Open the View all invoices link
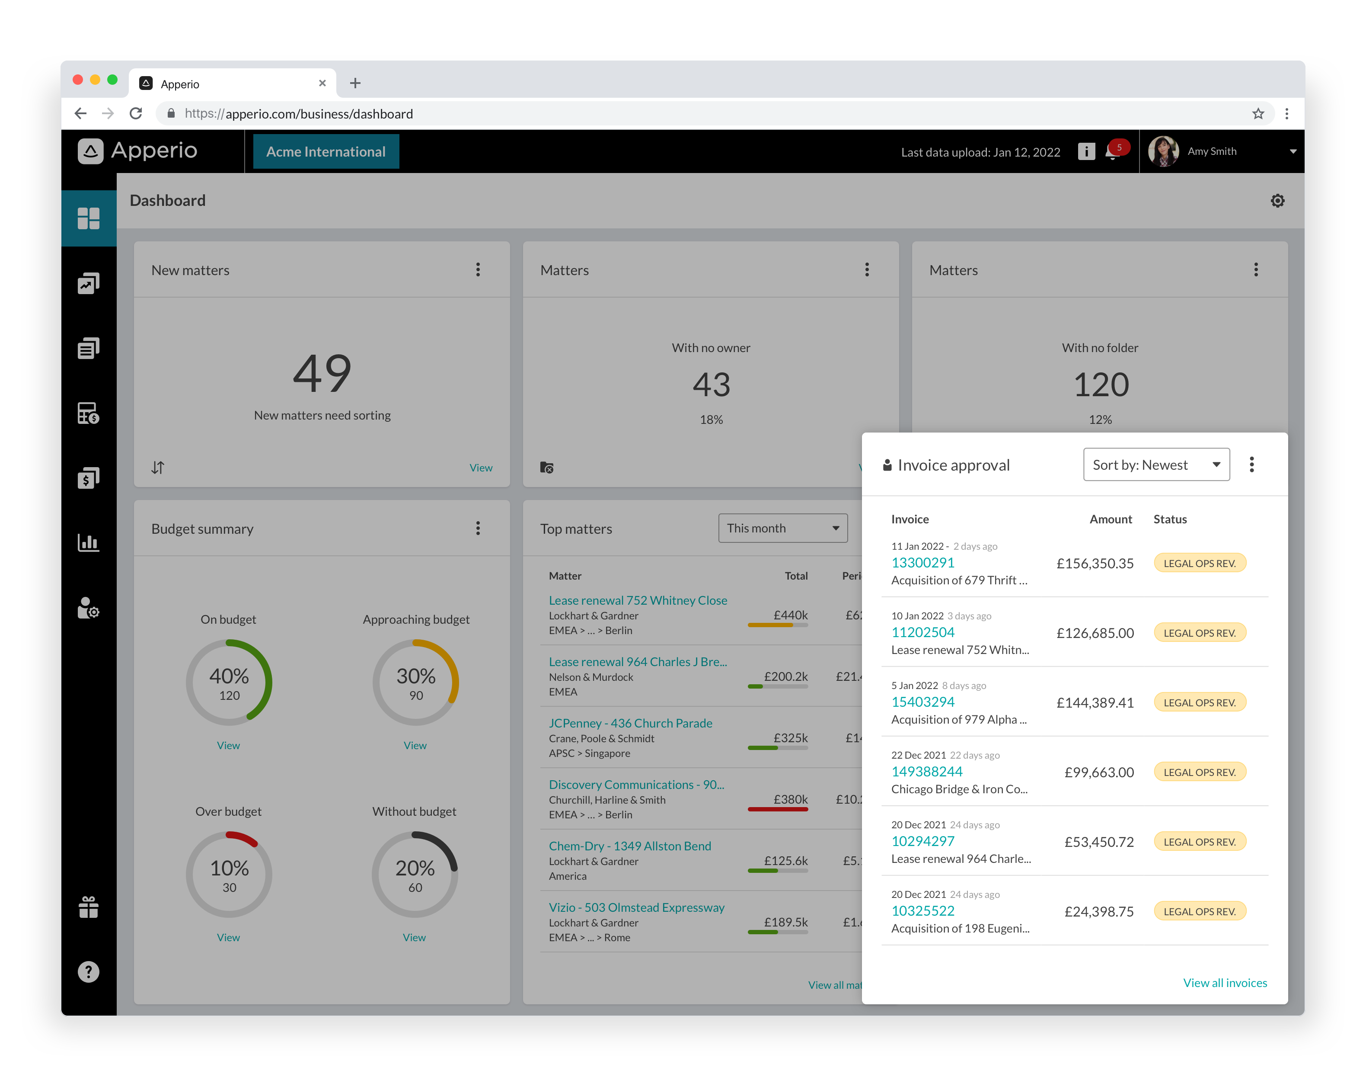The height and width of the screenshot is (1077, 1366). (1224, 982)
